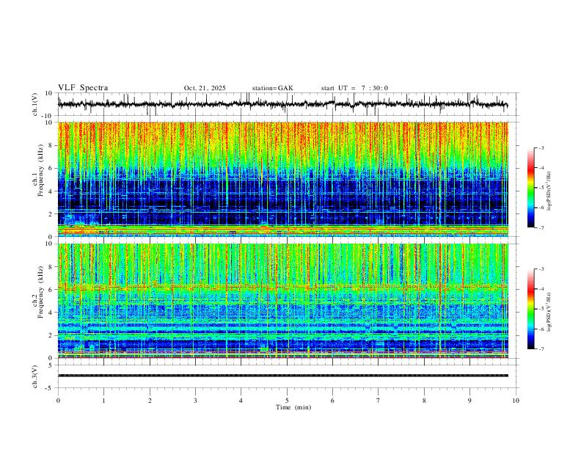
Task: Click the ch.3 voltage trace panel
Action: click(x=288, y=376)
